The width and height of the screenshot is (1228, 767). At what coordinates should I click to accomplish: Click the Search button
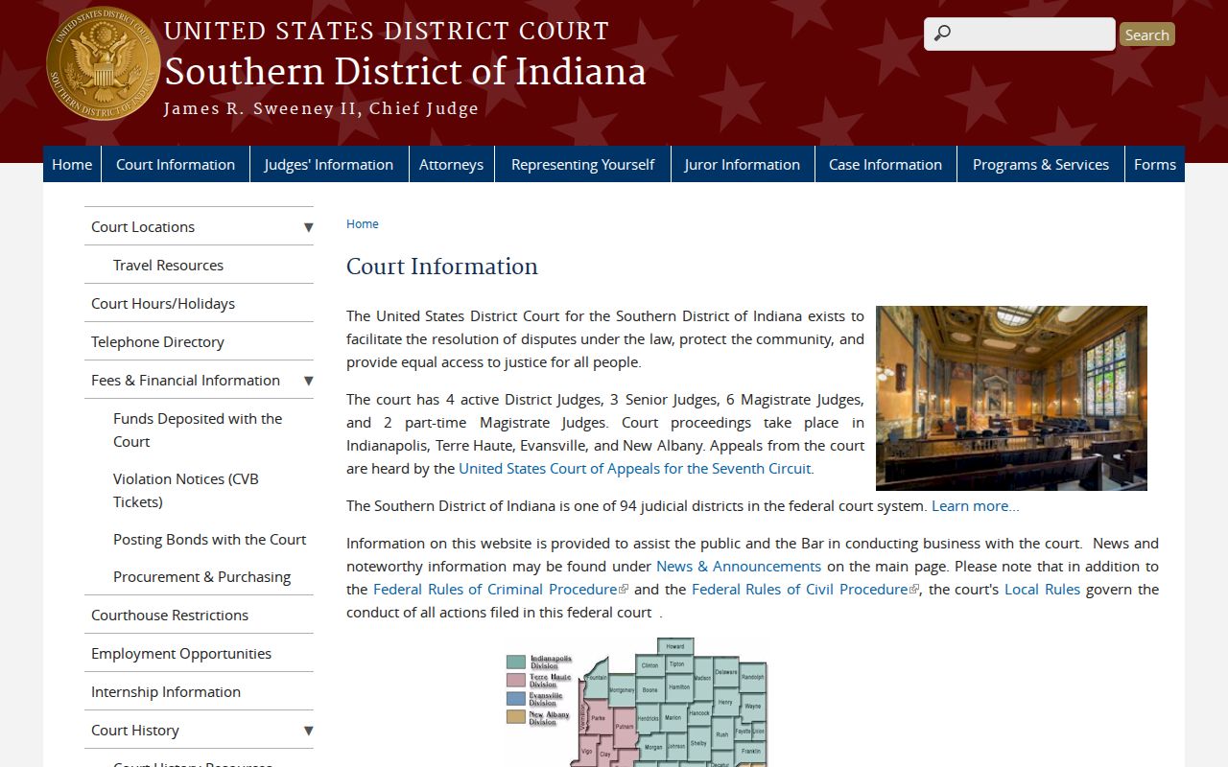click(1146, 35)
